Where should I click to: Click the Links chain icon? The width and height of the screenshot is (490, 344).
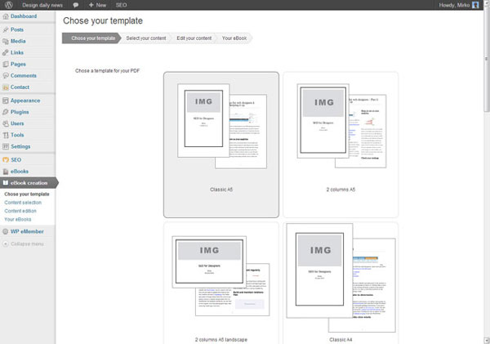click(6, 53)
